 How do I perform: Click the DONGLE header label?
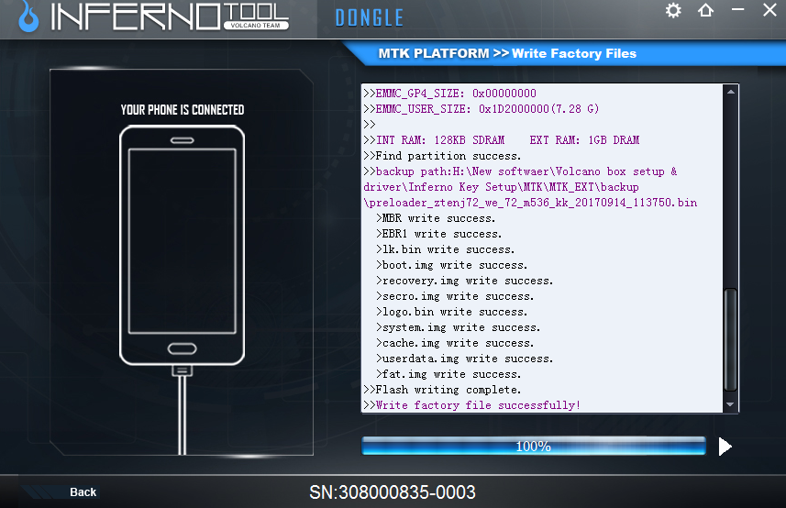click(x=369, y=18)
